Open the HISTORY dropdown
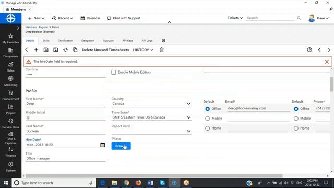 143,50
